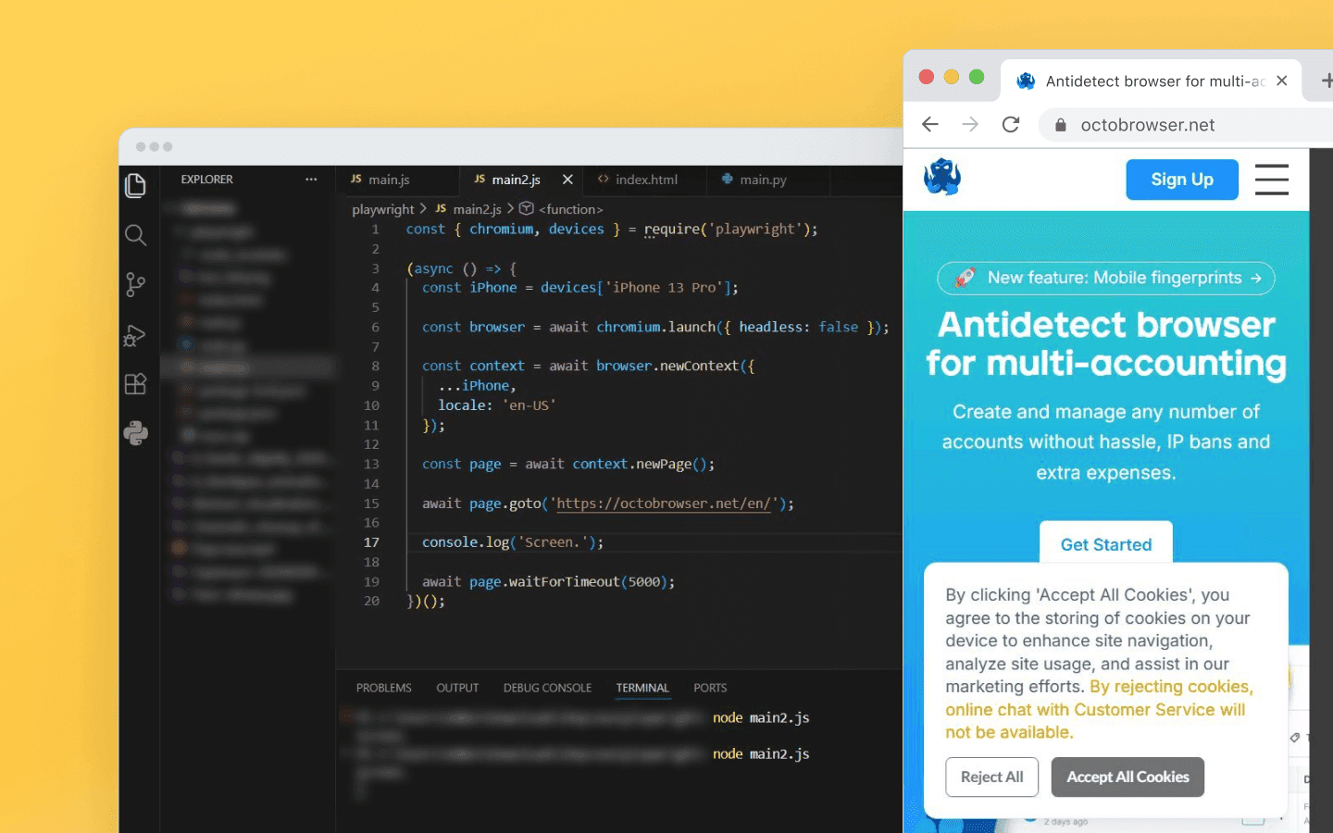Image resolution: width=1333 pixels, height=833 pixels.
Task: Reload the page in the browser
Action: tap(1011, 124)
